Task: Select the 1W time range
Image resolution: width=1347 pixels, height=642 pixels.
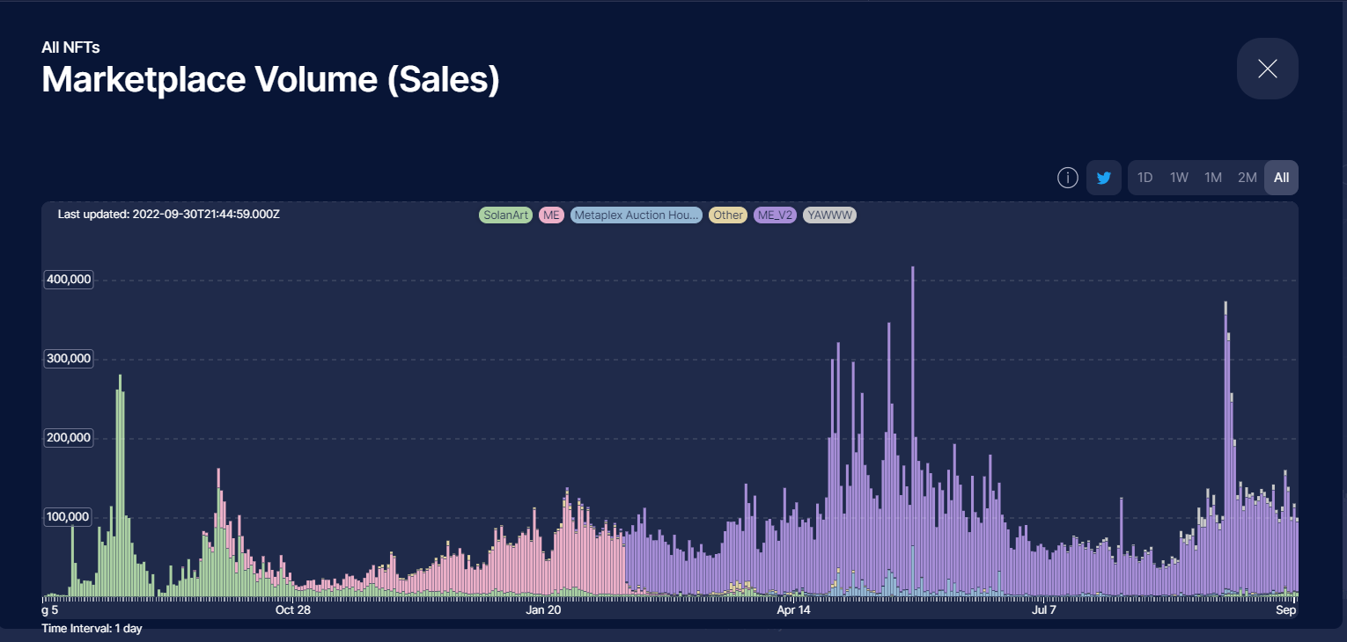Action: point(1179,178)
